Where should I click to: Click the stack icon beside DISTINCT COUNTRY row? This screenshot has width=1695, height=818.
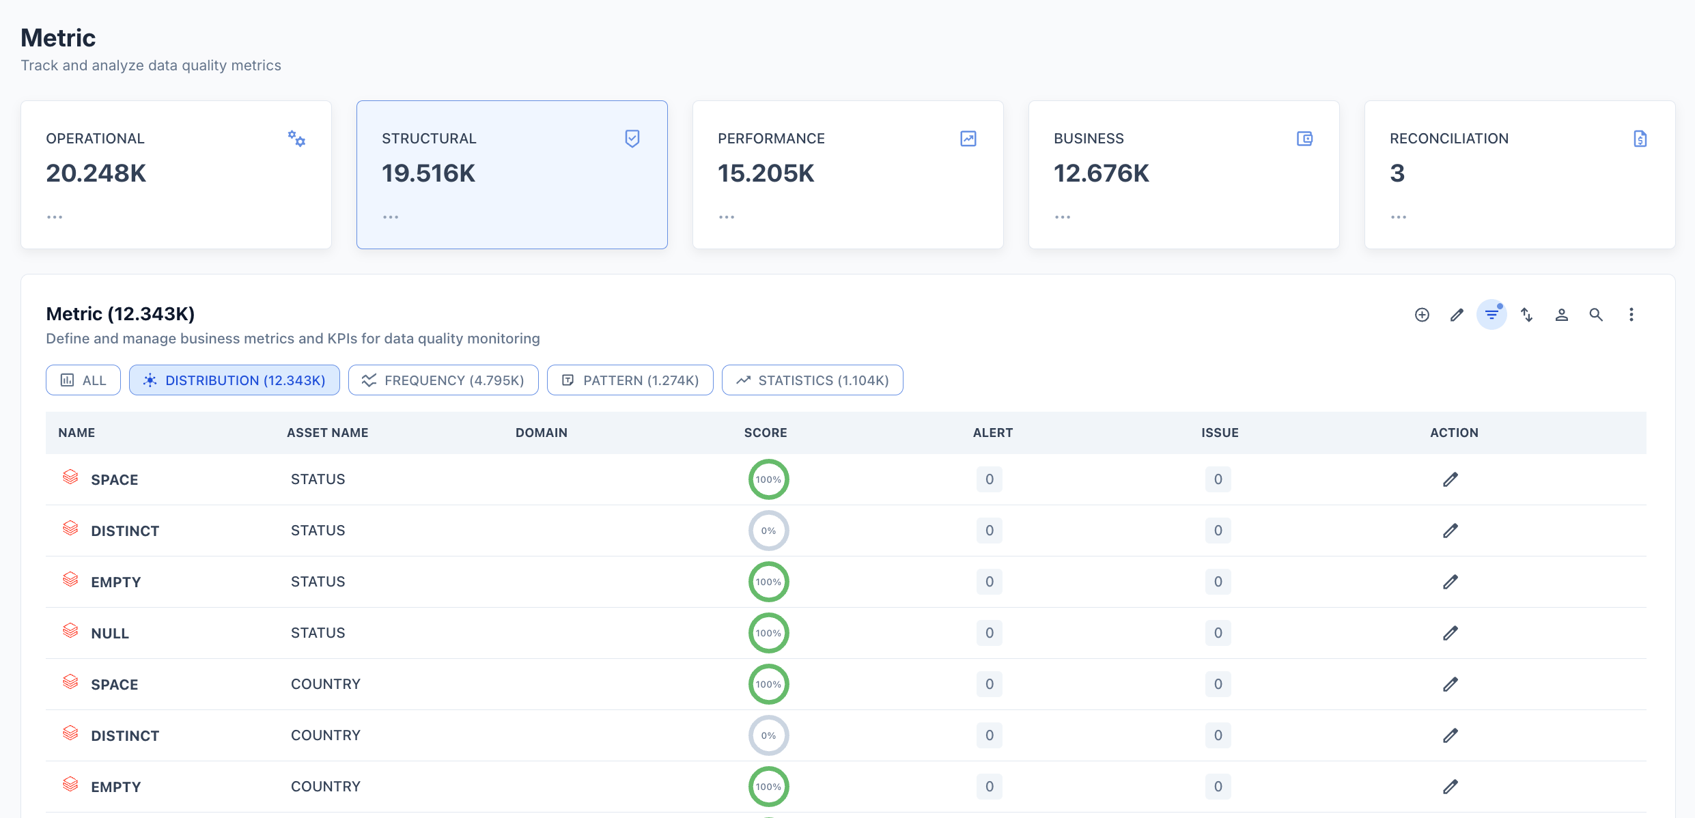pyautogui.click(x=70, y=733)
